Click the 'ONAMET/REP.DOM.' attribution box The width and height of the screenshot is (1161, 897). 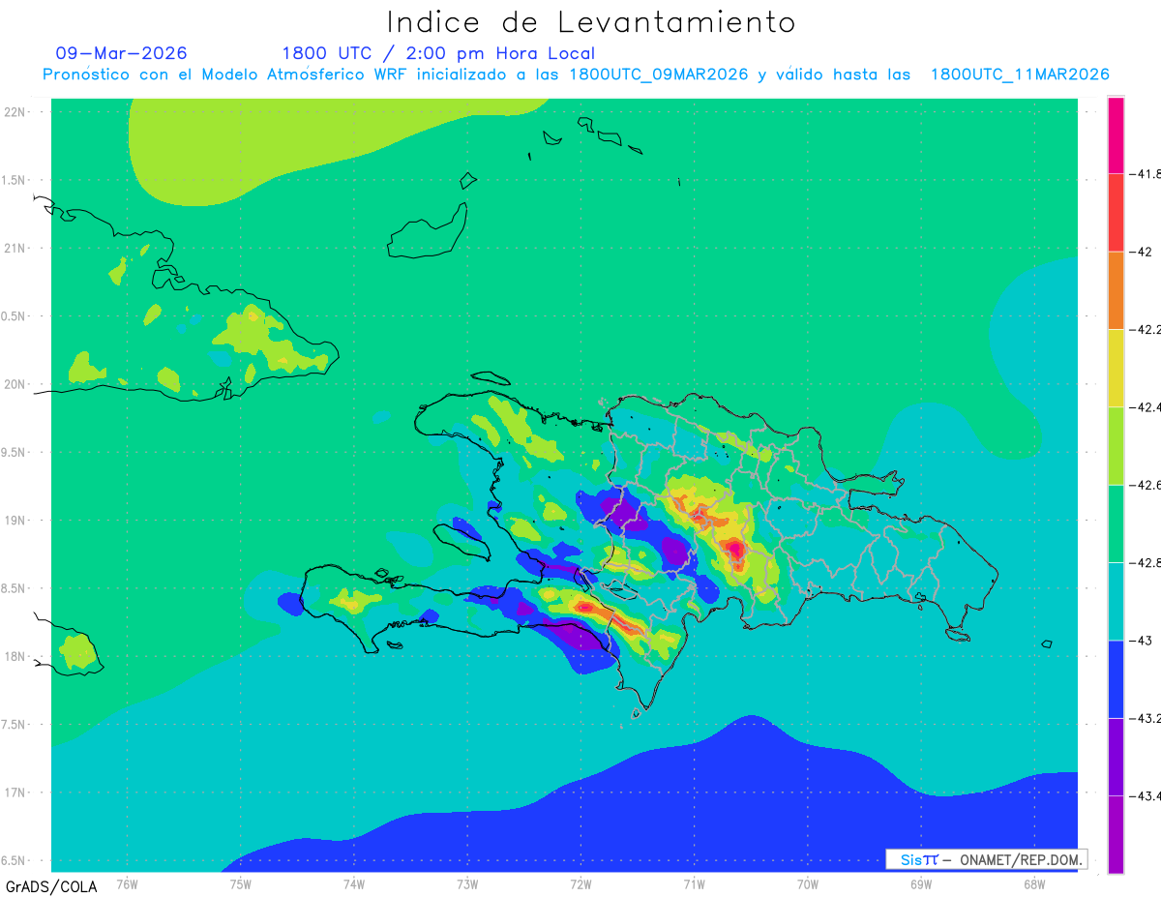click(987, 859)
